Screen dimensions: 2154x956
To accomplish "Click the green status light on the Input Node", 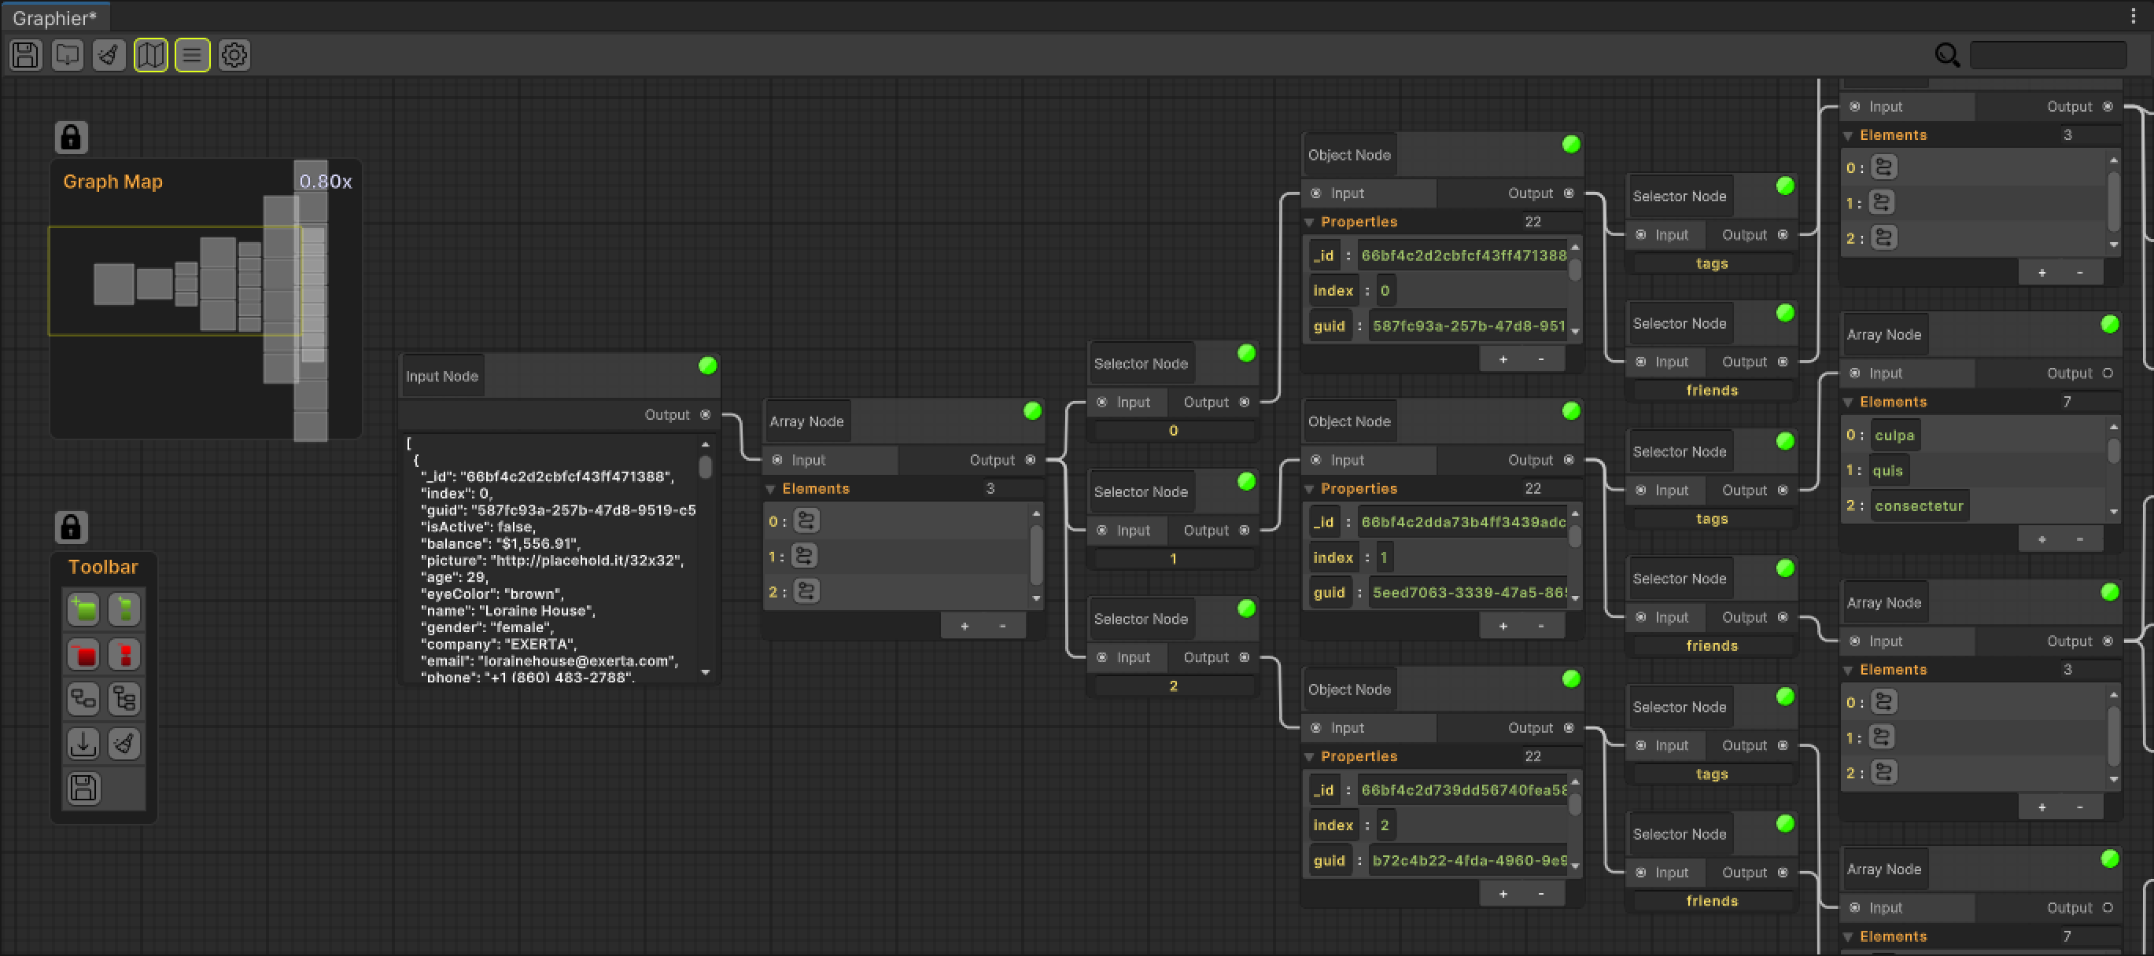I will click(707, 366).
